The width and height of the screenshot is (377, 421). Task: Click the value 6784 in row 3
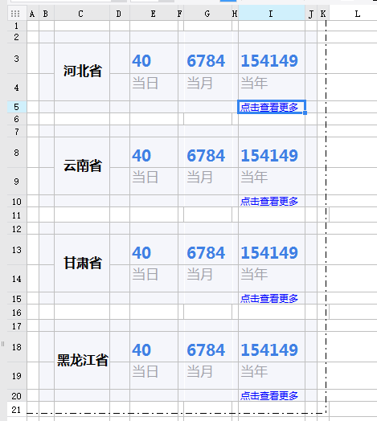pos(206,61)
